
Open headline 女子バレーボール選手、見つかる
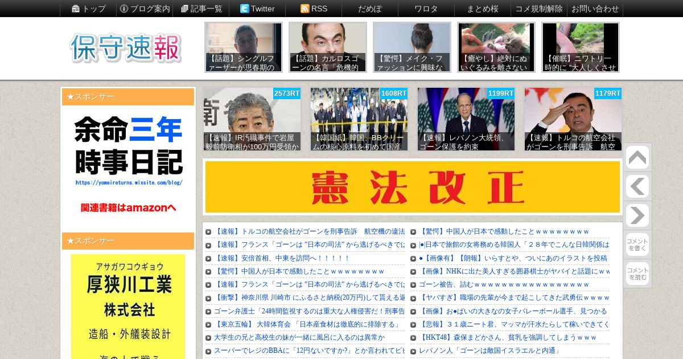coord(513,311)
